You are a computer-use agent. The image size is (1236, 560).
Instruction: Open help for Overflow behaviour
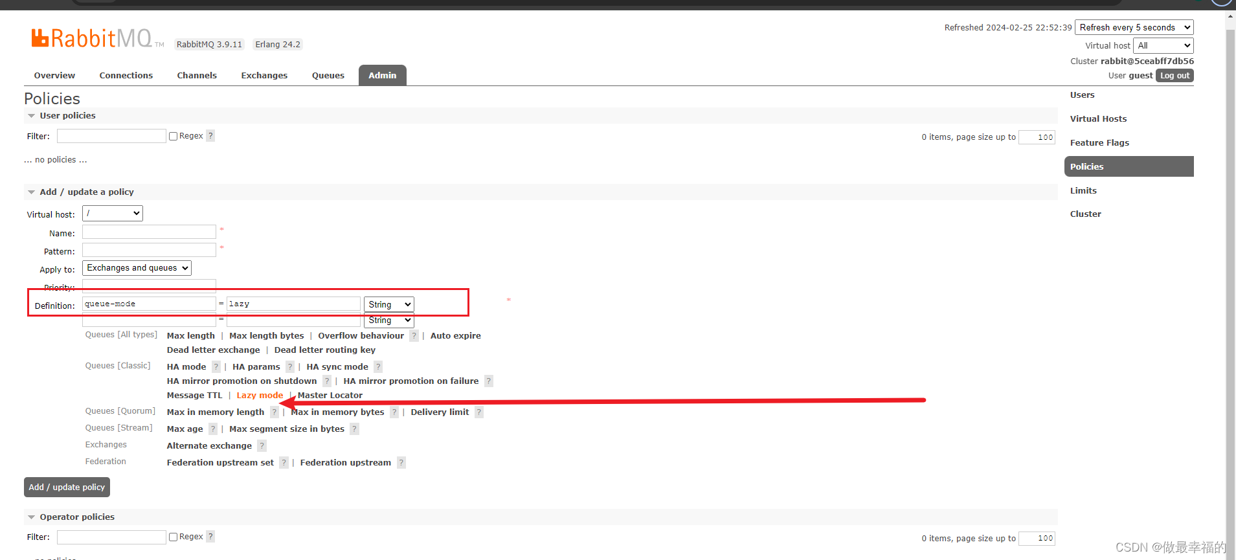tap(414, 336)
